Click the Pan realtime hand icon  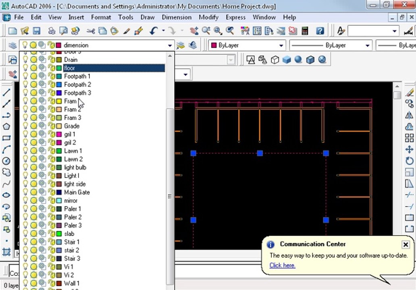coord(194,31)
